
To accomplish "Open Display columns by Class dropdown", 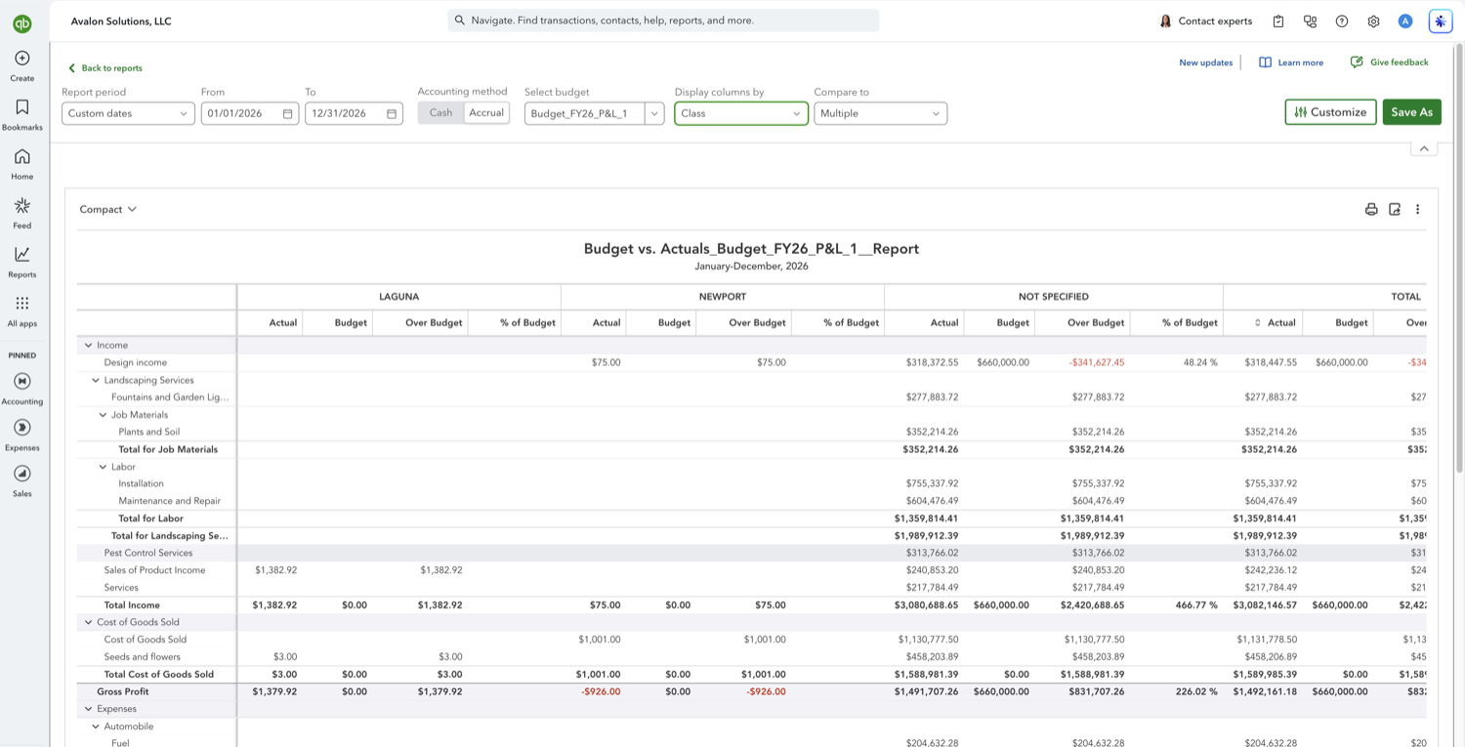I will point(740,113).
